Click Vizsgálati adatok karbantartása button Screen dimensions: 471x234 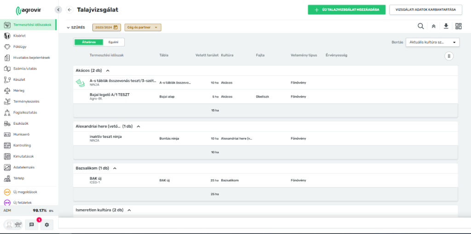(x=425, y=10)
